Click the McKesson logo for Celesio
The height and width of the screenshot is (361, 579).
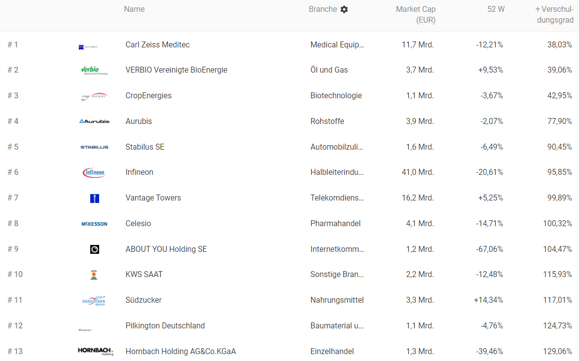pyautogui.click(x=94, y=224)
